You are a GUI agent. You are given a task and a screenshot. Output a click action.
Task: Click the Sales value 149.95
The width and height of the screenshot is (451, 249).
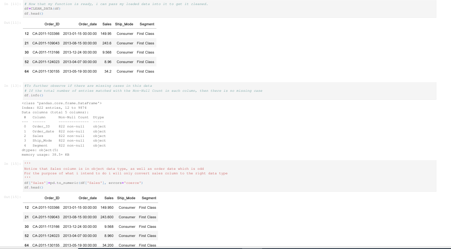(106, 34)
